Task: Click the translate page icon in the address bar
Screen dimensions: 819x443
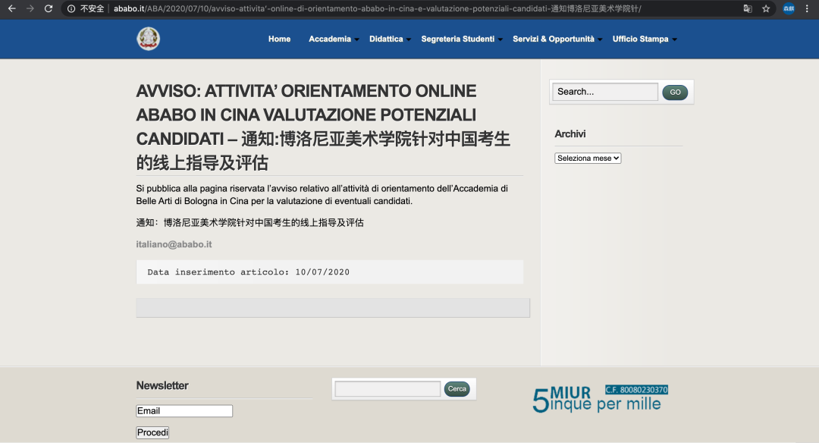Action: pyautogui.click(x=748, y=8)
